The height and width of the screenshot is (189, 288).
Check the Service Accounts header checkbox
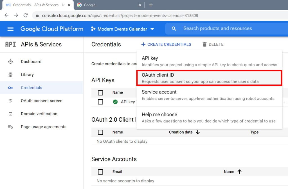(100, 172)
